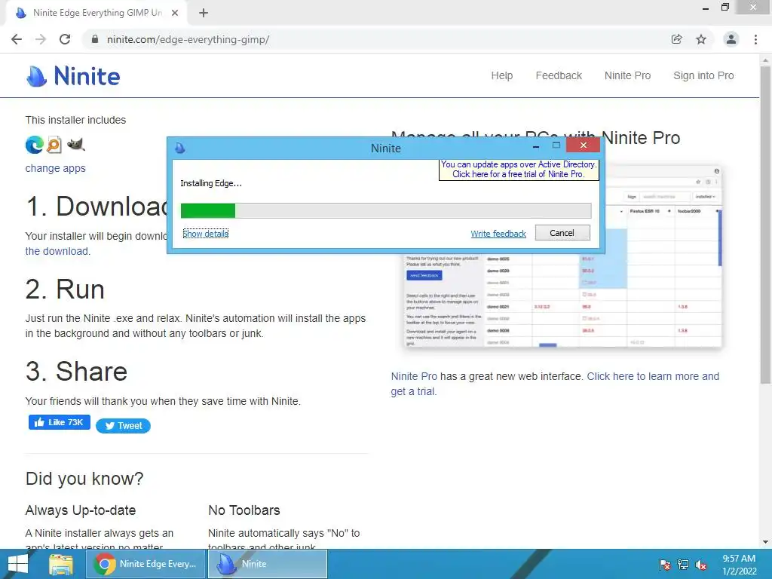Open the Help menu link
The image size is (772, 579).
[501, 75]
